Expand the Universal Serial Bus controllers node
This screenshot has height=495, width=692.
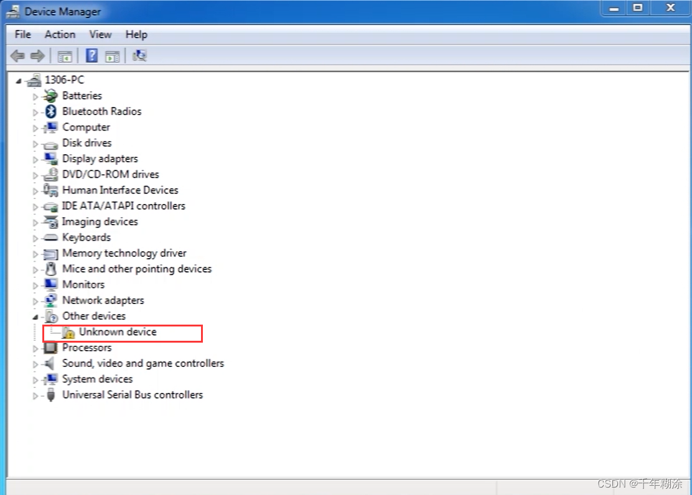[35, 396]
